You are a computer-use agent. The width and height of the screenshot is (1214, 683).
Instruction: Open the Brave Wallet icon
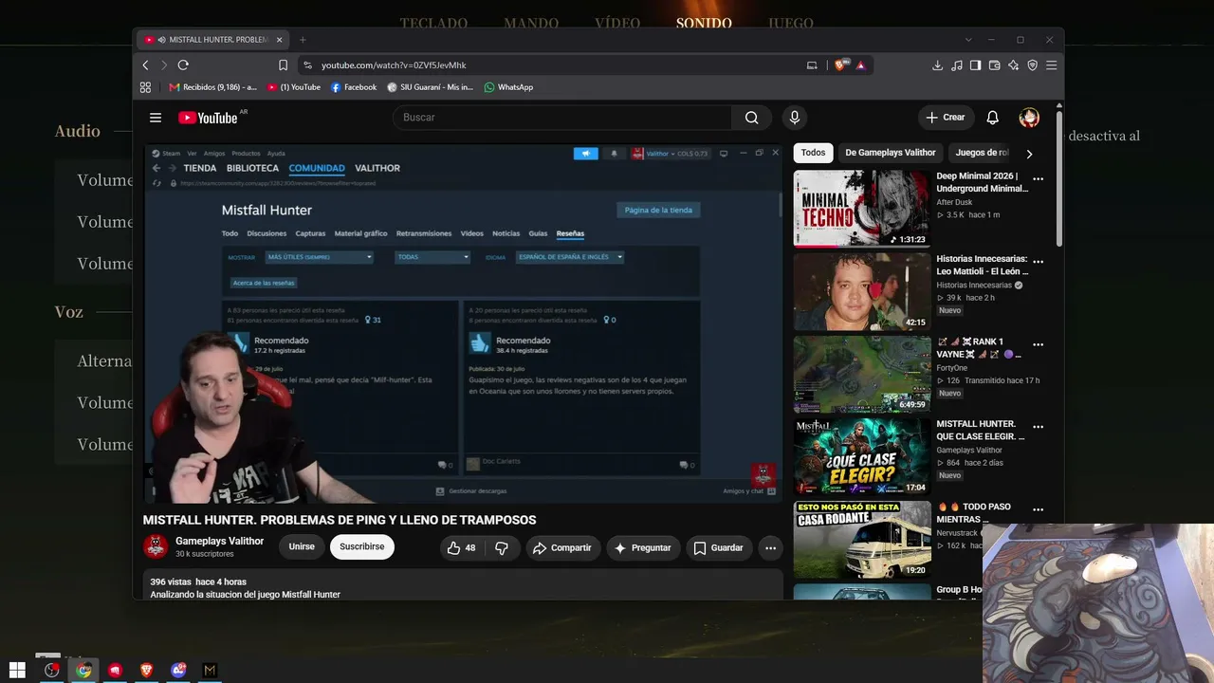(994, 65)
